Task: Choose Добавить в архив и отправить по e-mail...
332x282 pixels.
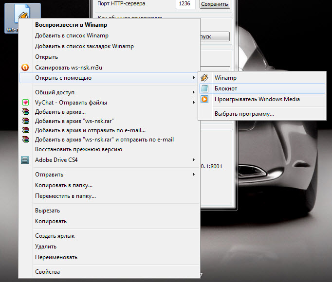Action: [x=110, y=130]
